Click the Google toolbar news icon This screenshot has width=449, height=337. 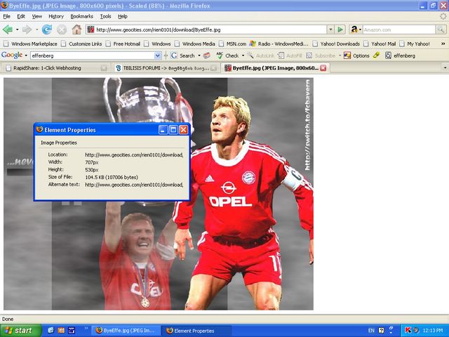207,55
